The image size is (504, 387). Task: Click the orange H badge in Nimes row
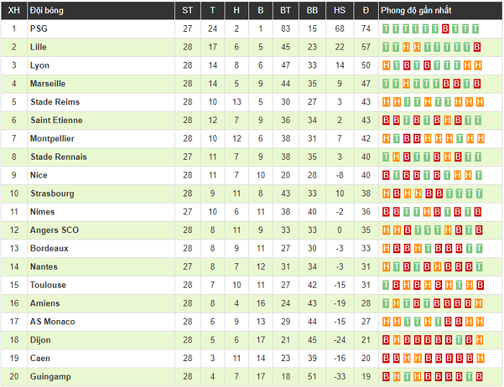(x=426, y=211)
